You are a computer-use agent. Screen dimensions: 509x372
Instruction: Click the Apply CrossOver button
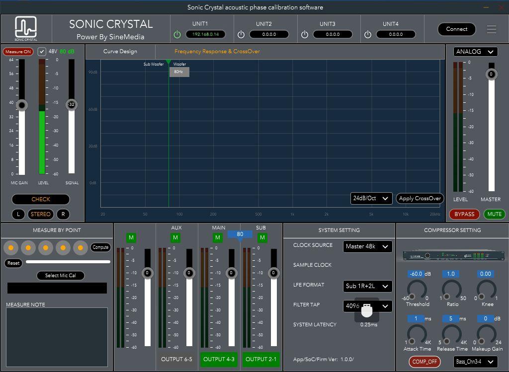(x=420, y=198)
